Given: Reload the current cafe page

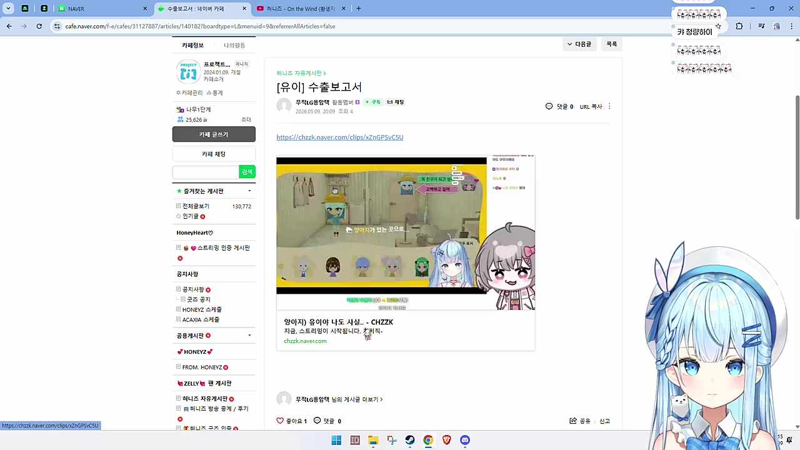Looking at the screenshot, I should 39,26.
